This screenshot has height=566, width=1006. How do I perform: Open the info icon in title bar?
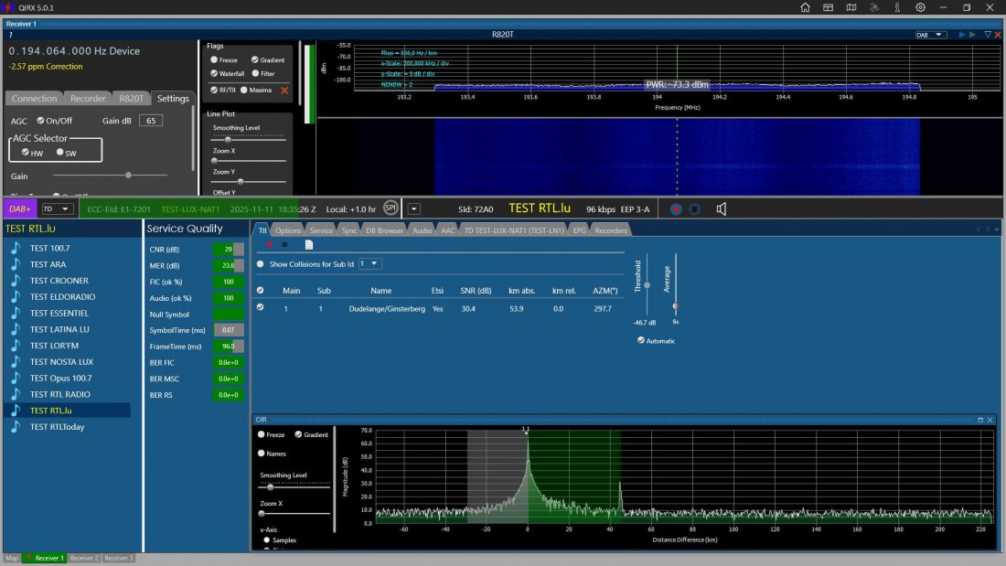(x=897, y=7)
